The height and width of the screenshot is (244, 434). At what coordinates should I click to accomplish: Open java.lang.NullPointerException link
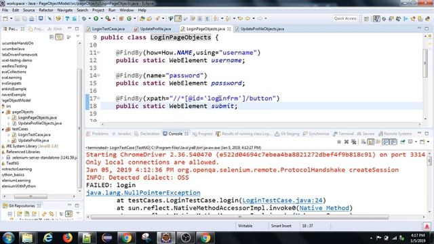click(143, 192)
